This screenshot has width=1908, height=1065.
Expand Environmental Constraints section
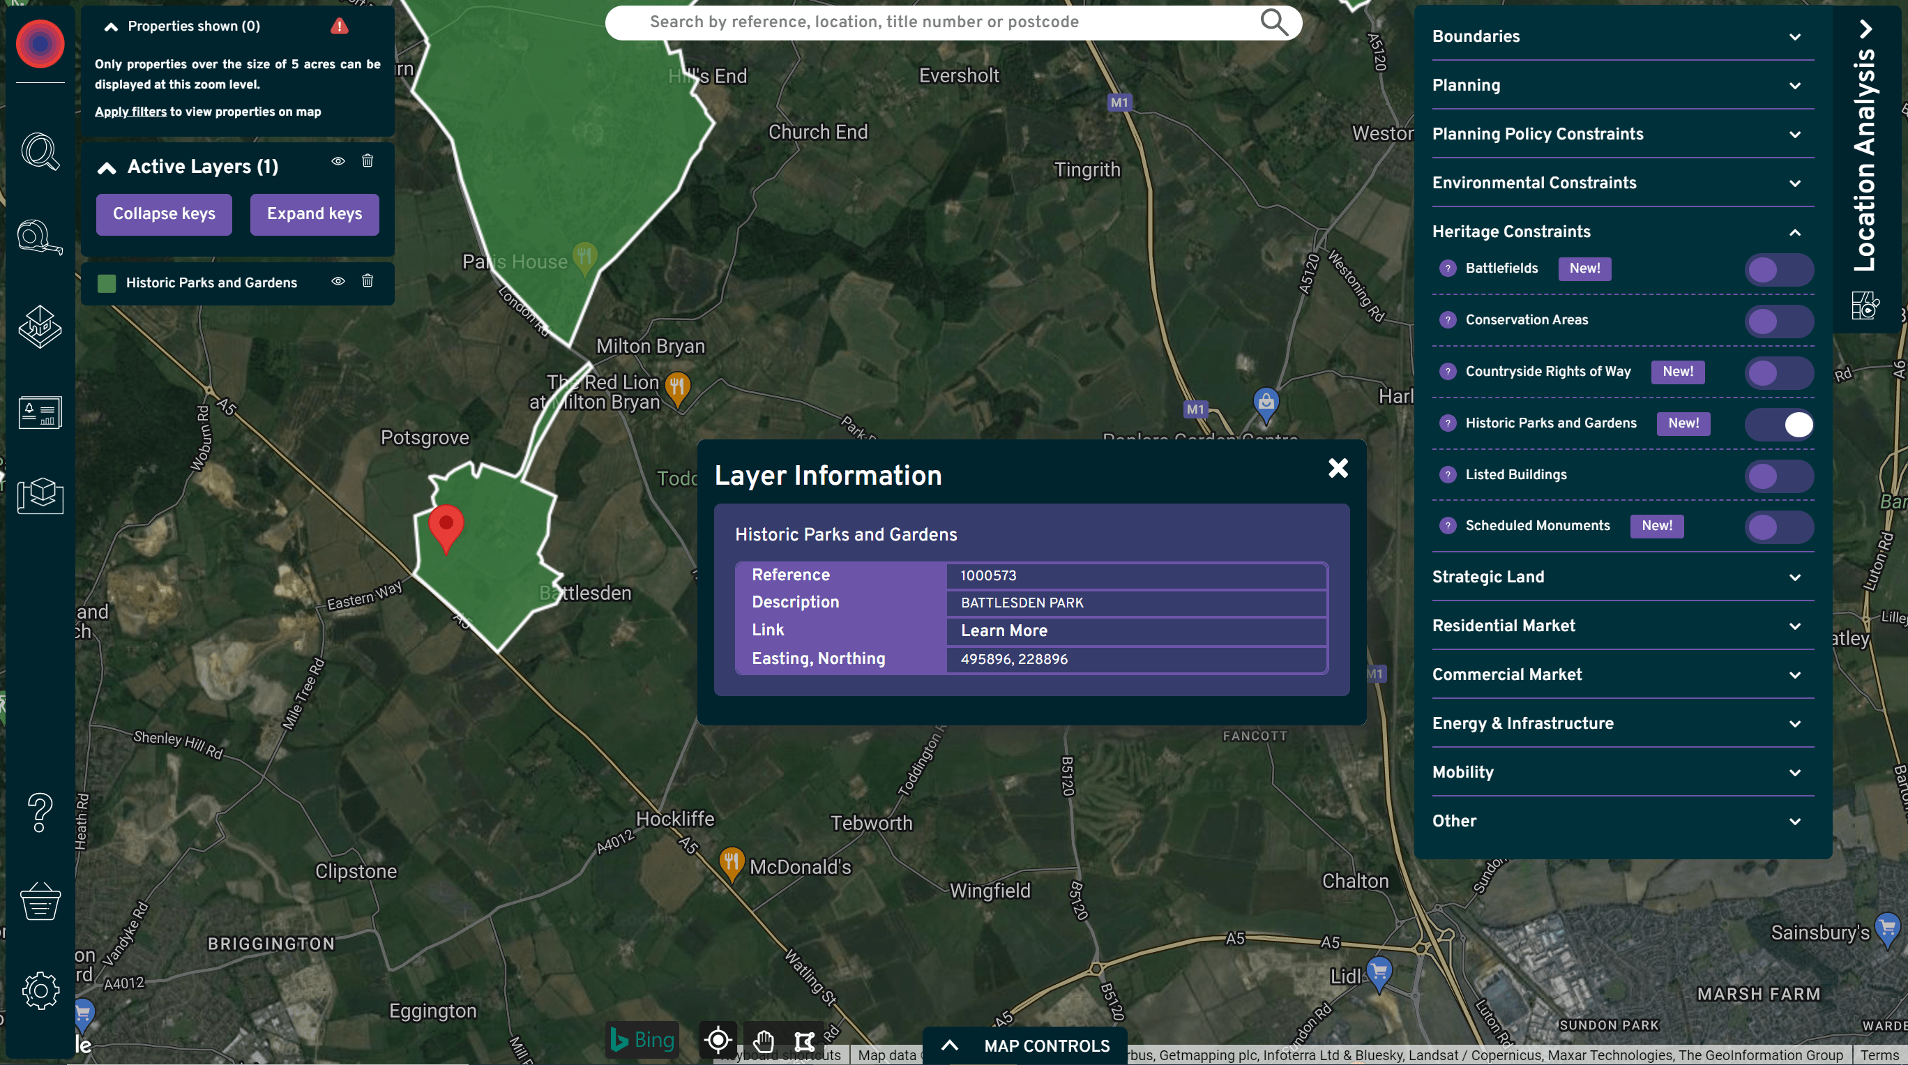[1622, 183]
